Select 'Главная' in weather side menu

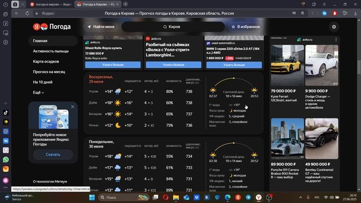53,41
